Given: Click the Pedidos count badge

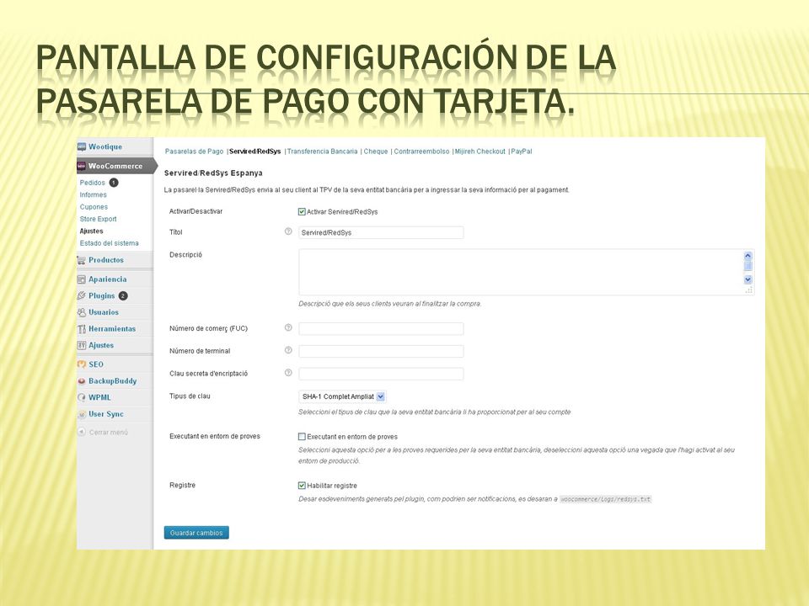Looking at the screenshot, I should [114, 183].
